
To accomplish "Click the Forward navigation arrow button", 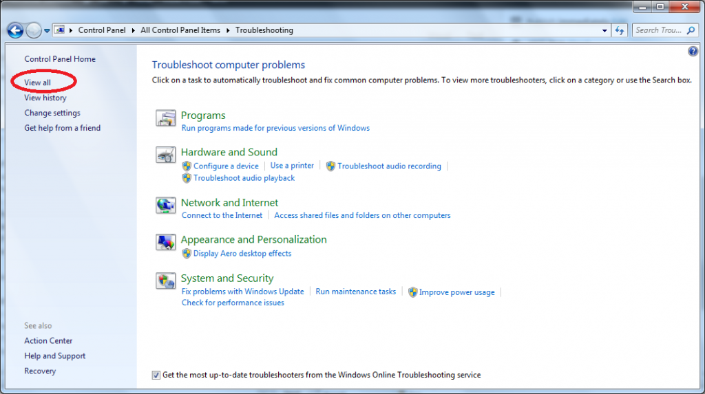I will pos(34,30).
